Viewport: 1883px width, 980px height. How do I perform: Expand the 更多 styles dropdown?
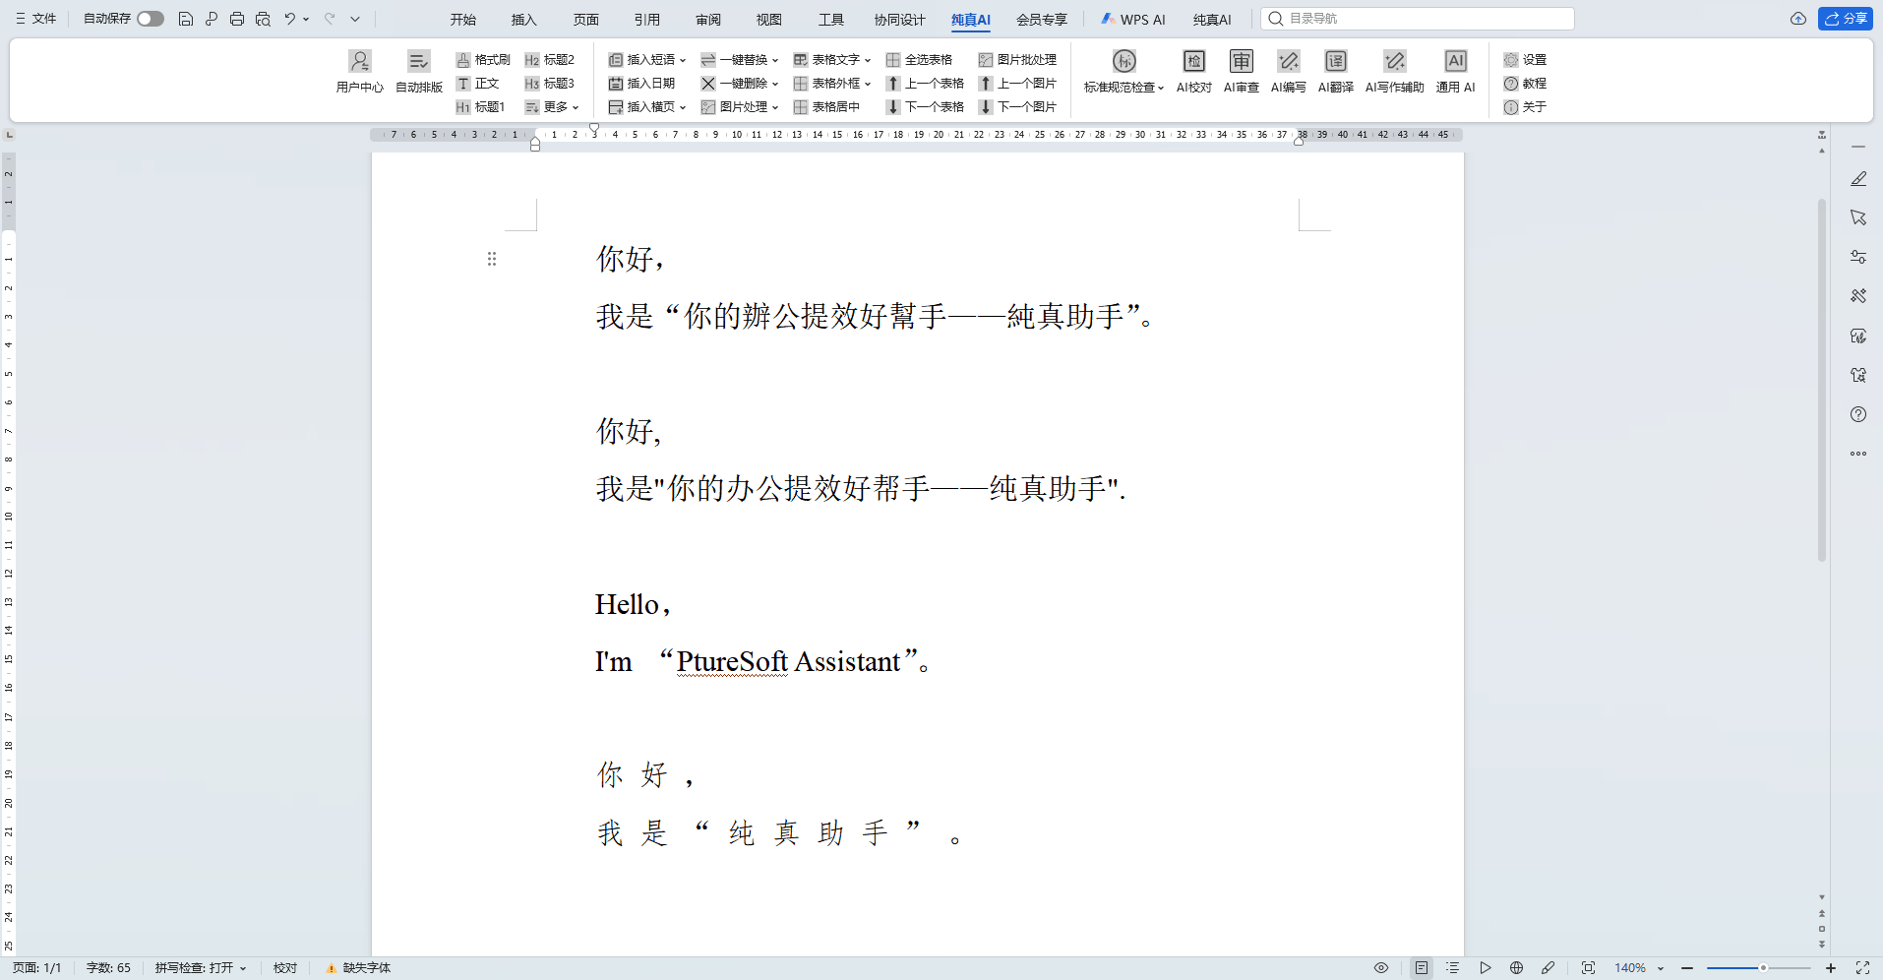pos(552,107)
